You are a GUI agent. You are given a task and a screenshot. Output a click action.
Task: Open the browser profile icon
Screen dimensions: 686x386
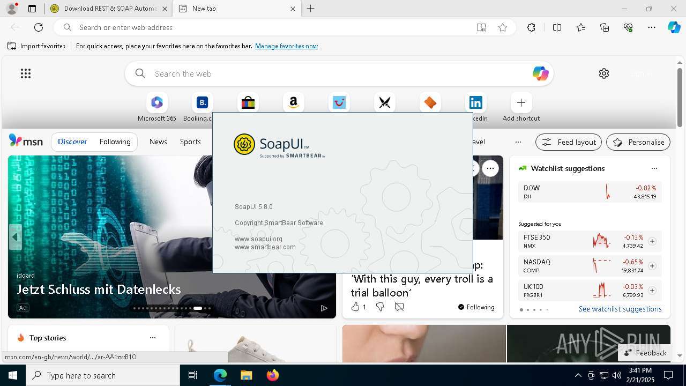[x=12, y=9]
